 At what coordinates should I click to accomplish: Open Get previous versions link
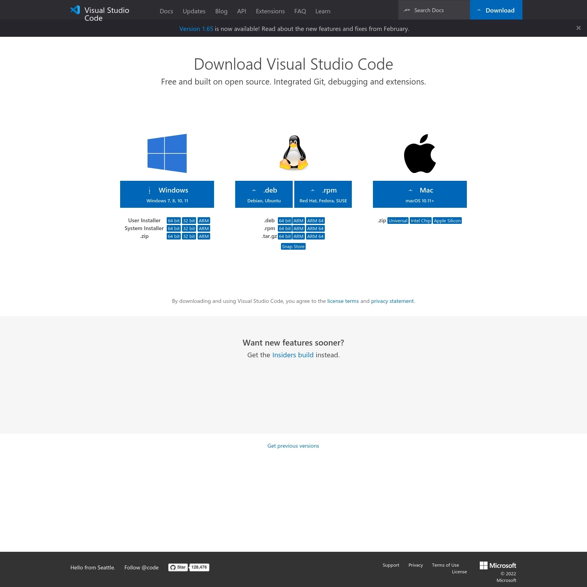(x=293, y=446)
